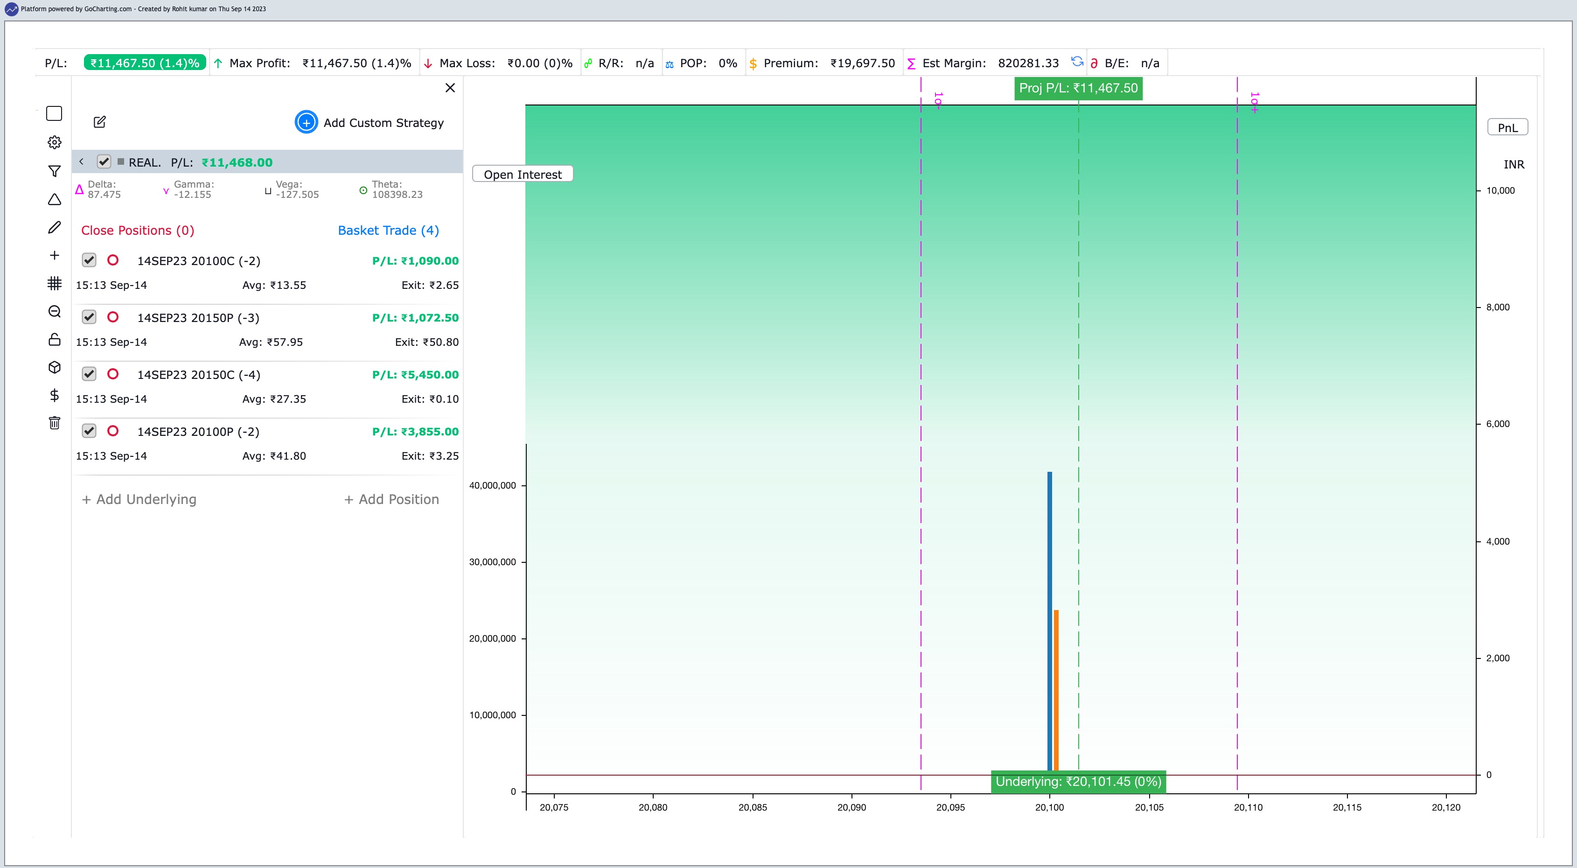Image resolution: width=1577 pixels, height=868 pixels.
Task: Click the filter funnel icon
Action: (x=54, y=171)
